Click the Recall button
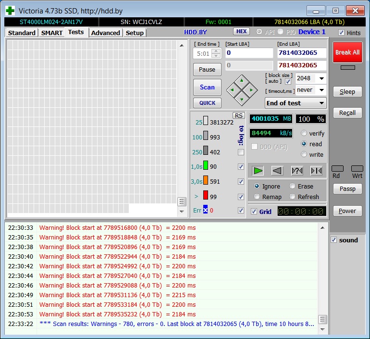Screen dimensions: 370x339 (347, 113)
